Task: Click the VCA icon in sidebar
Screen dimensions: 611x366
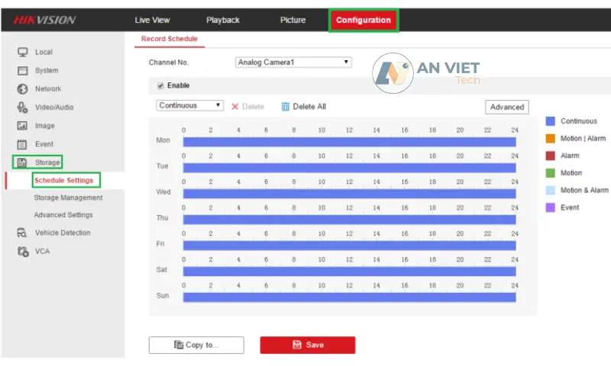Action: pyautogui.click(x=22, y=252)
